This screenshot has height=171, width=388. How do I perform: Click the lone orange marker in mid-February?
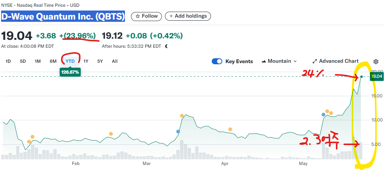pyautogui.click(x=111, y=134)
